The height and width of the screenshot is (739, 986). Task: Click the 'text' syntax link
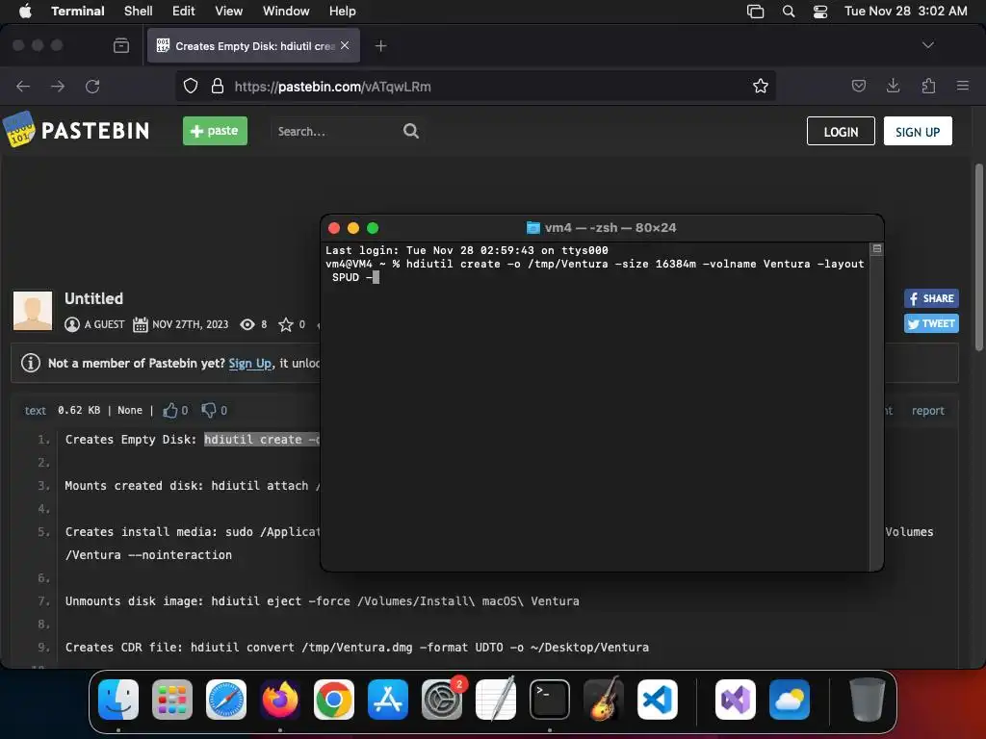pyautogui.click(x=36, y=410)
